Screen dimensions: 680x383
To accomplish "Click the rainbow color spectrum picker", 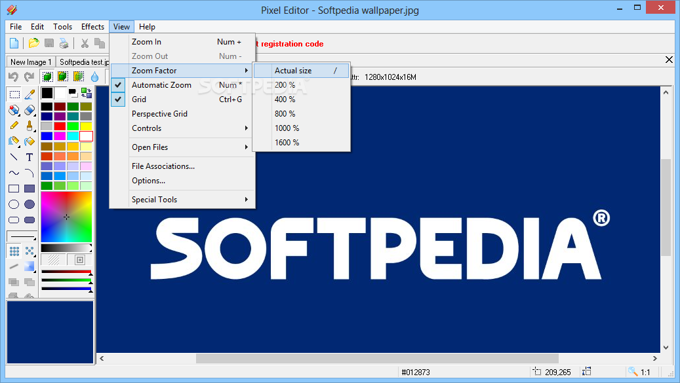I will [66, 217].
